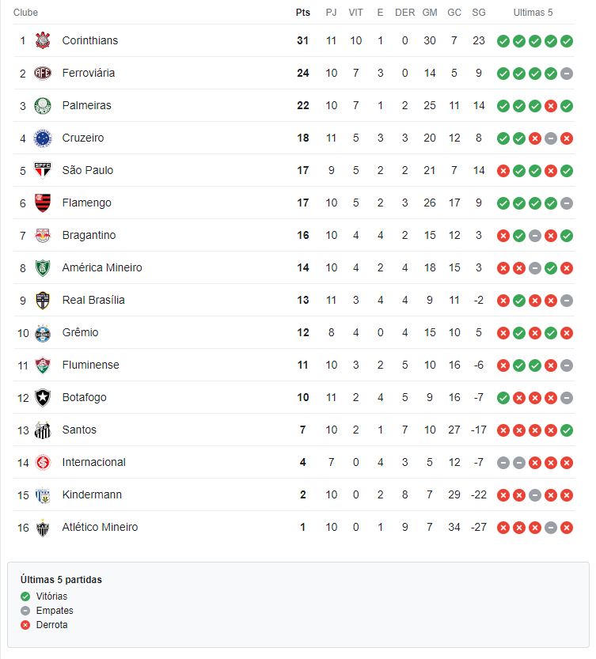The width and height of the screenshot is (596, 659).
Task: Select the Pts column header
Action: coord(303,13)
